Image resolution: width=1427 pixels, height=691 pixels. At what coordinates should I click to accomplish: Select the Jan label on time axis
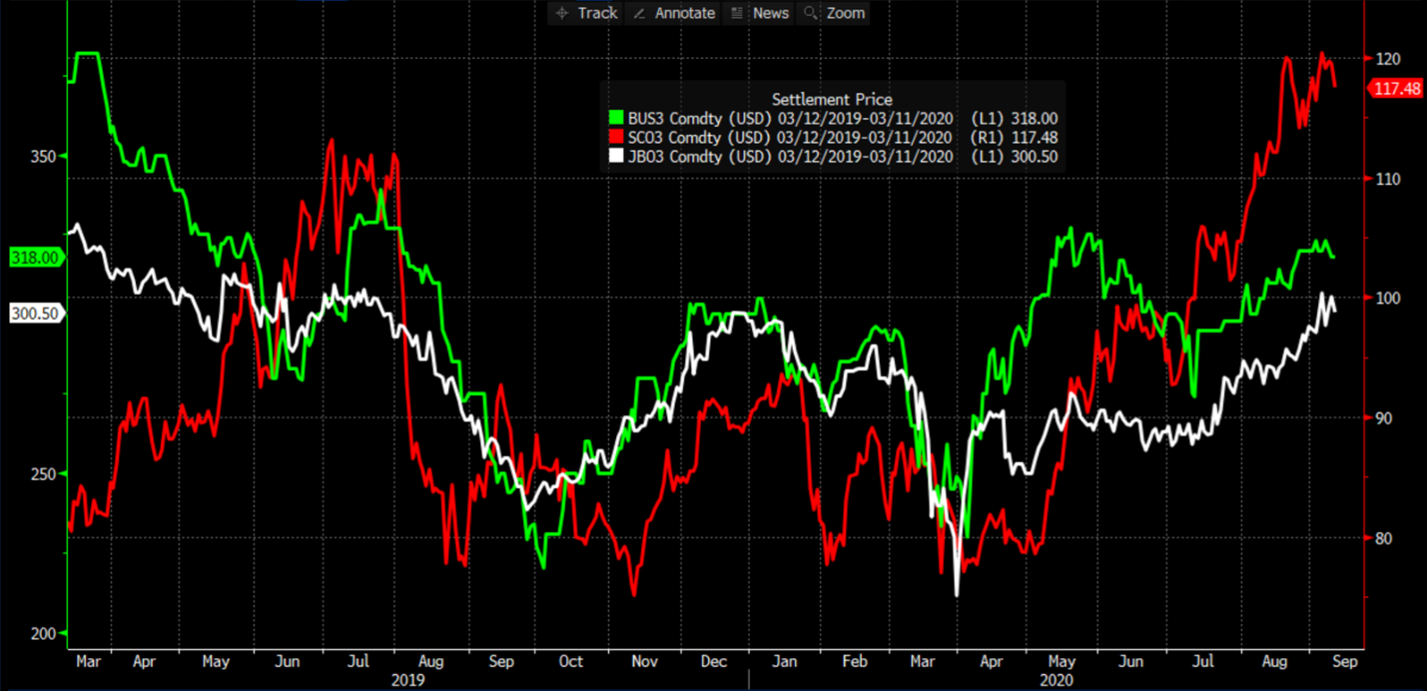pyautogui.click(x=785, y=661)
